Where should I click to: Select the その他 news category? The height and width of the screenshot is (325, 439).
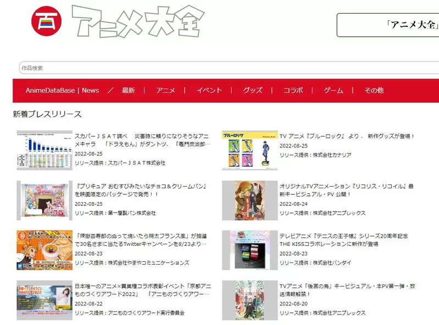point(374,91)
